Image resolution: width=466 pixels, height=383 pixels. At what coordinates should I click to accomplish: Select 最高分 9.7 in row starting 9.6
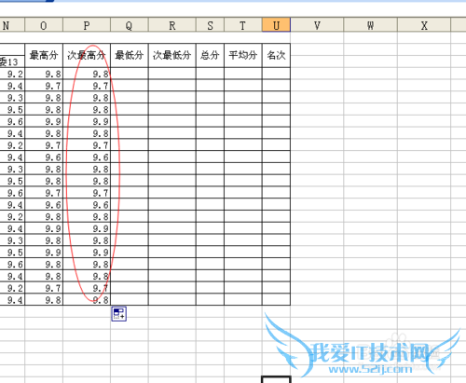[x=44, y=193]
